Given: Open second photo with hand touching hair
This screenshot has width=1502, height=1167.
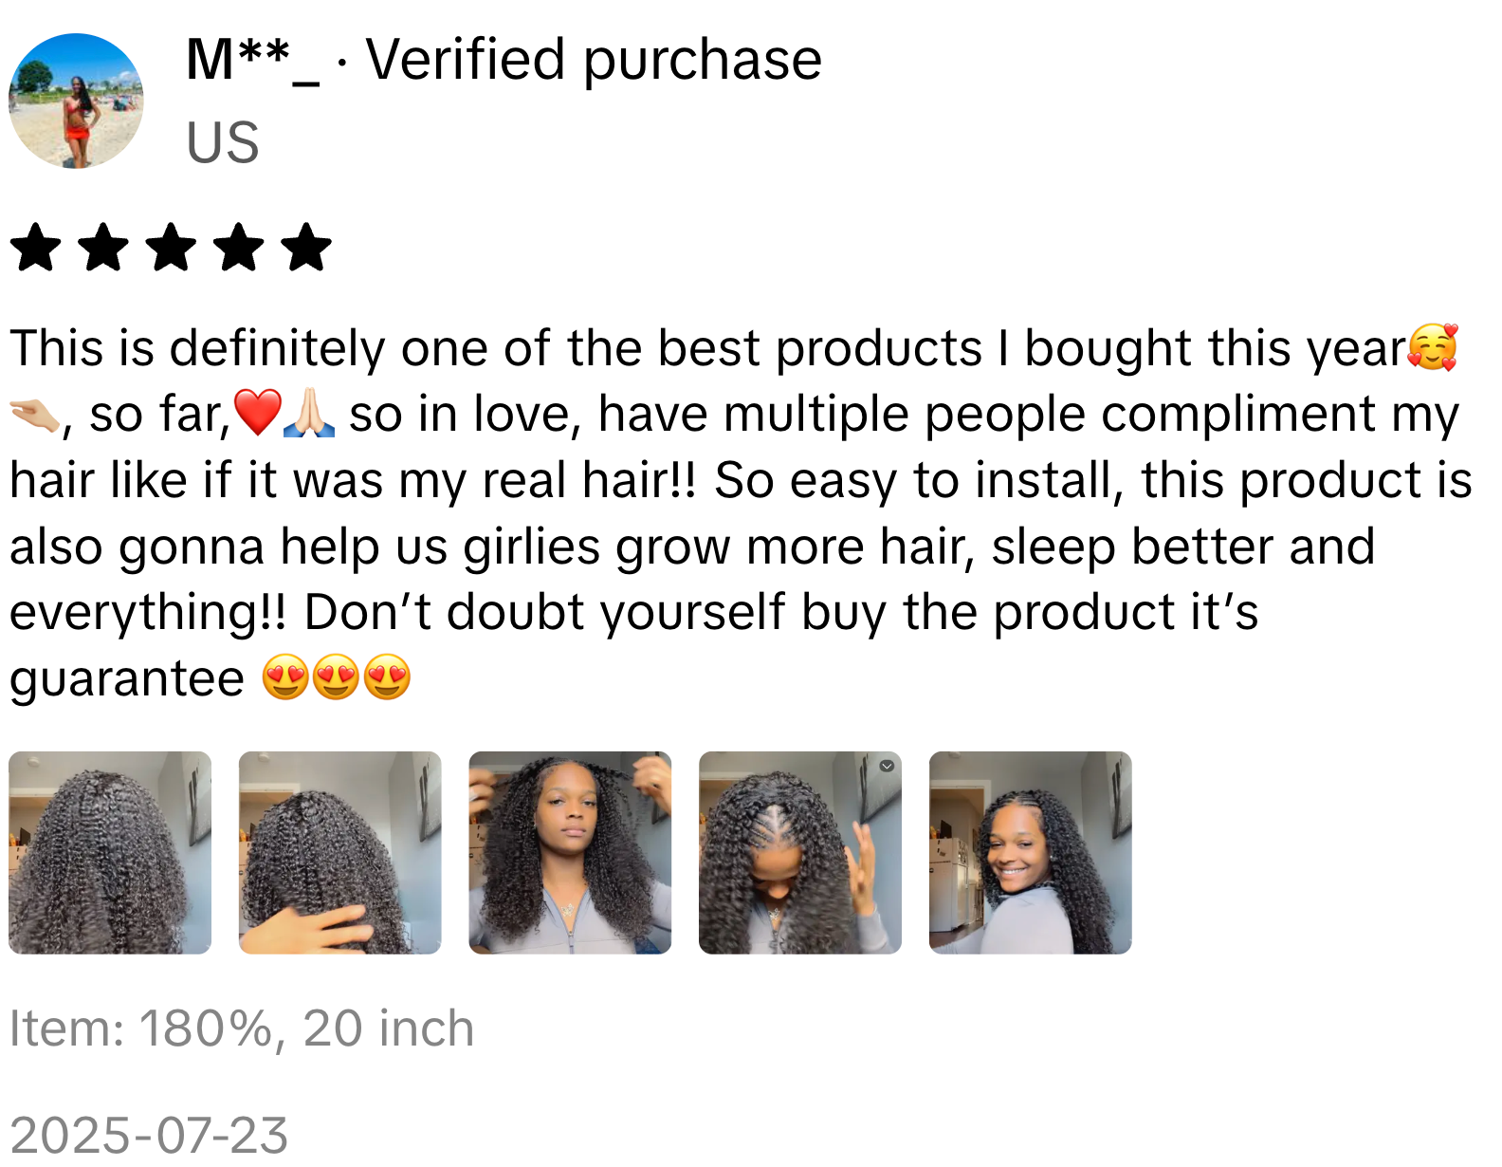Looking at the screenshot, I should tap(339, 853).
